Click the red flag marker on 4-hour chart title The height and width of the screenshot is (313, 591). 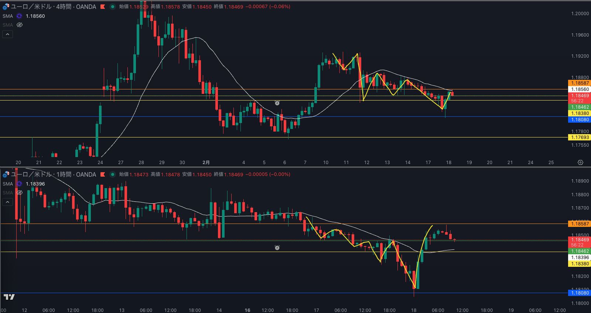point(103,7)
